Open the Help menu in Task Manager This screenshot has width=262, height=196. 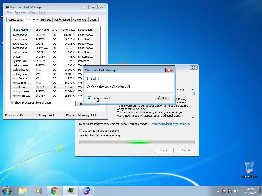pyautogui.click(x=42, y=13)
